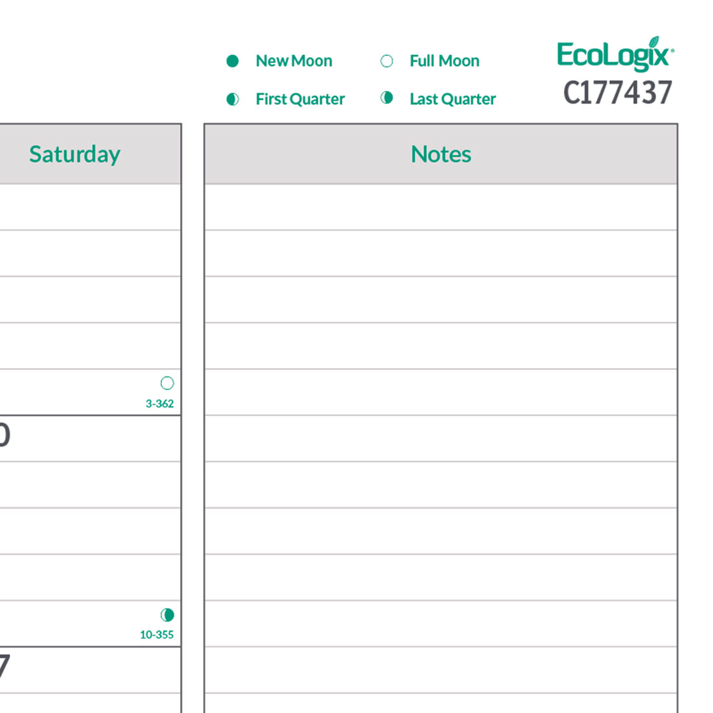
Task: Click the Full Moon legend icon
Action: [386, 61]
